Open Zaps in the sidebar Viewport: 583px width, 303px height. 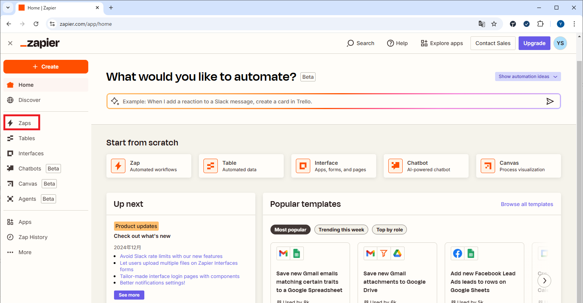click(x=22, y=123)
